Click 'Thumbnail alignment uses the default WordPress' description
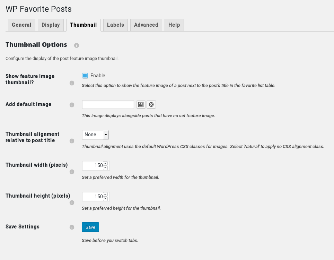Viewport: 334px width, 260px height. point(203,147)
